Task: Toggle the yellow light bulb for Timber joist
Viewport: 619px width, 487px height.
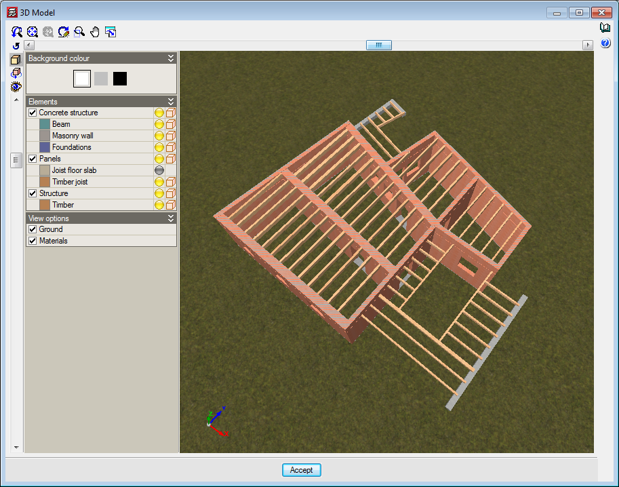Action: [159, 182]
